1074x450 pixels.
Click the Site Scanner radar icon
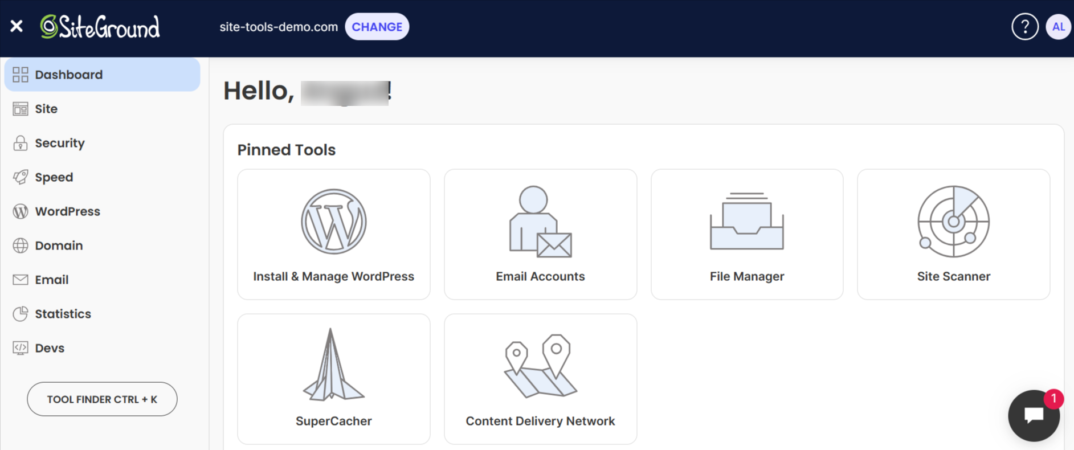pyautogui.click(x=954, y=222)
